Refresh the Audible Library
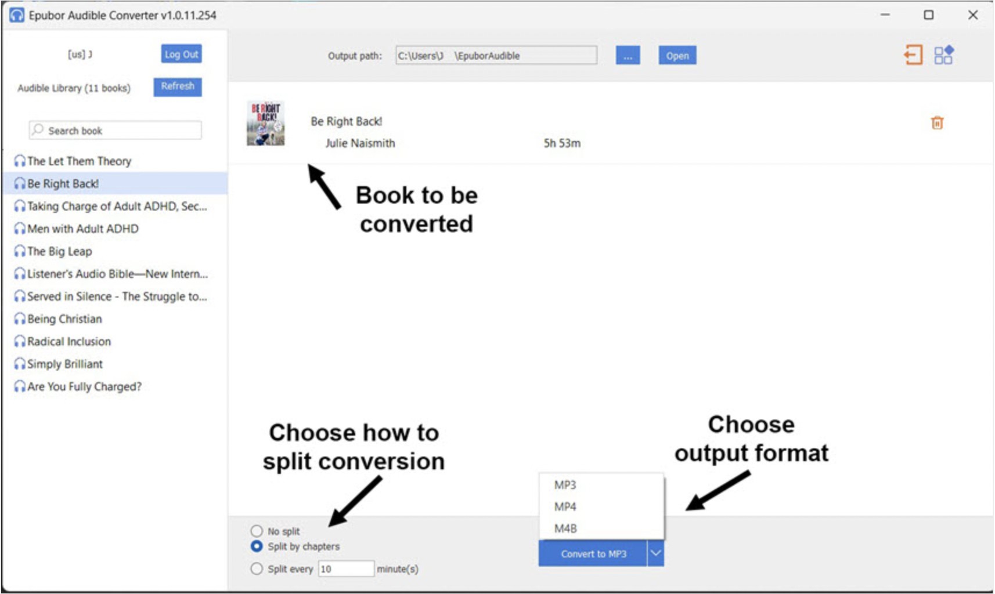 178,86
